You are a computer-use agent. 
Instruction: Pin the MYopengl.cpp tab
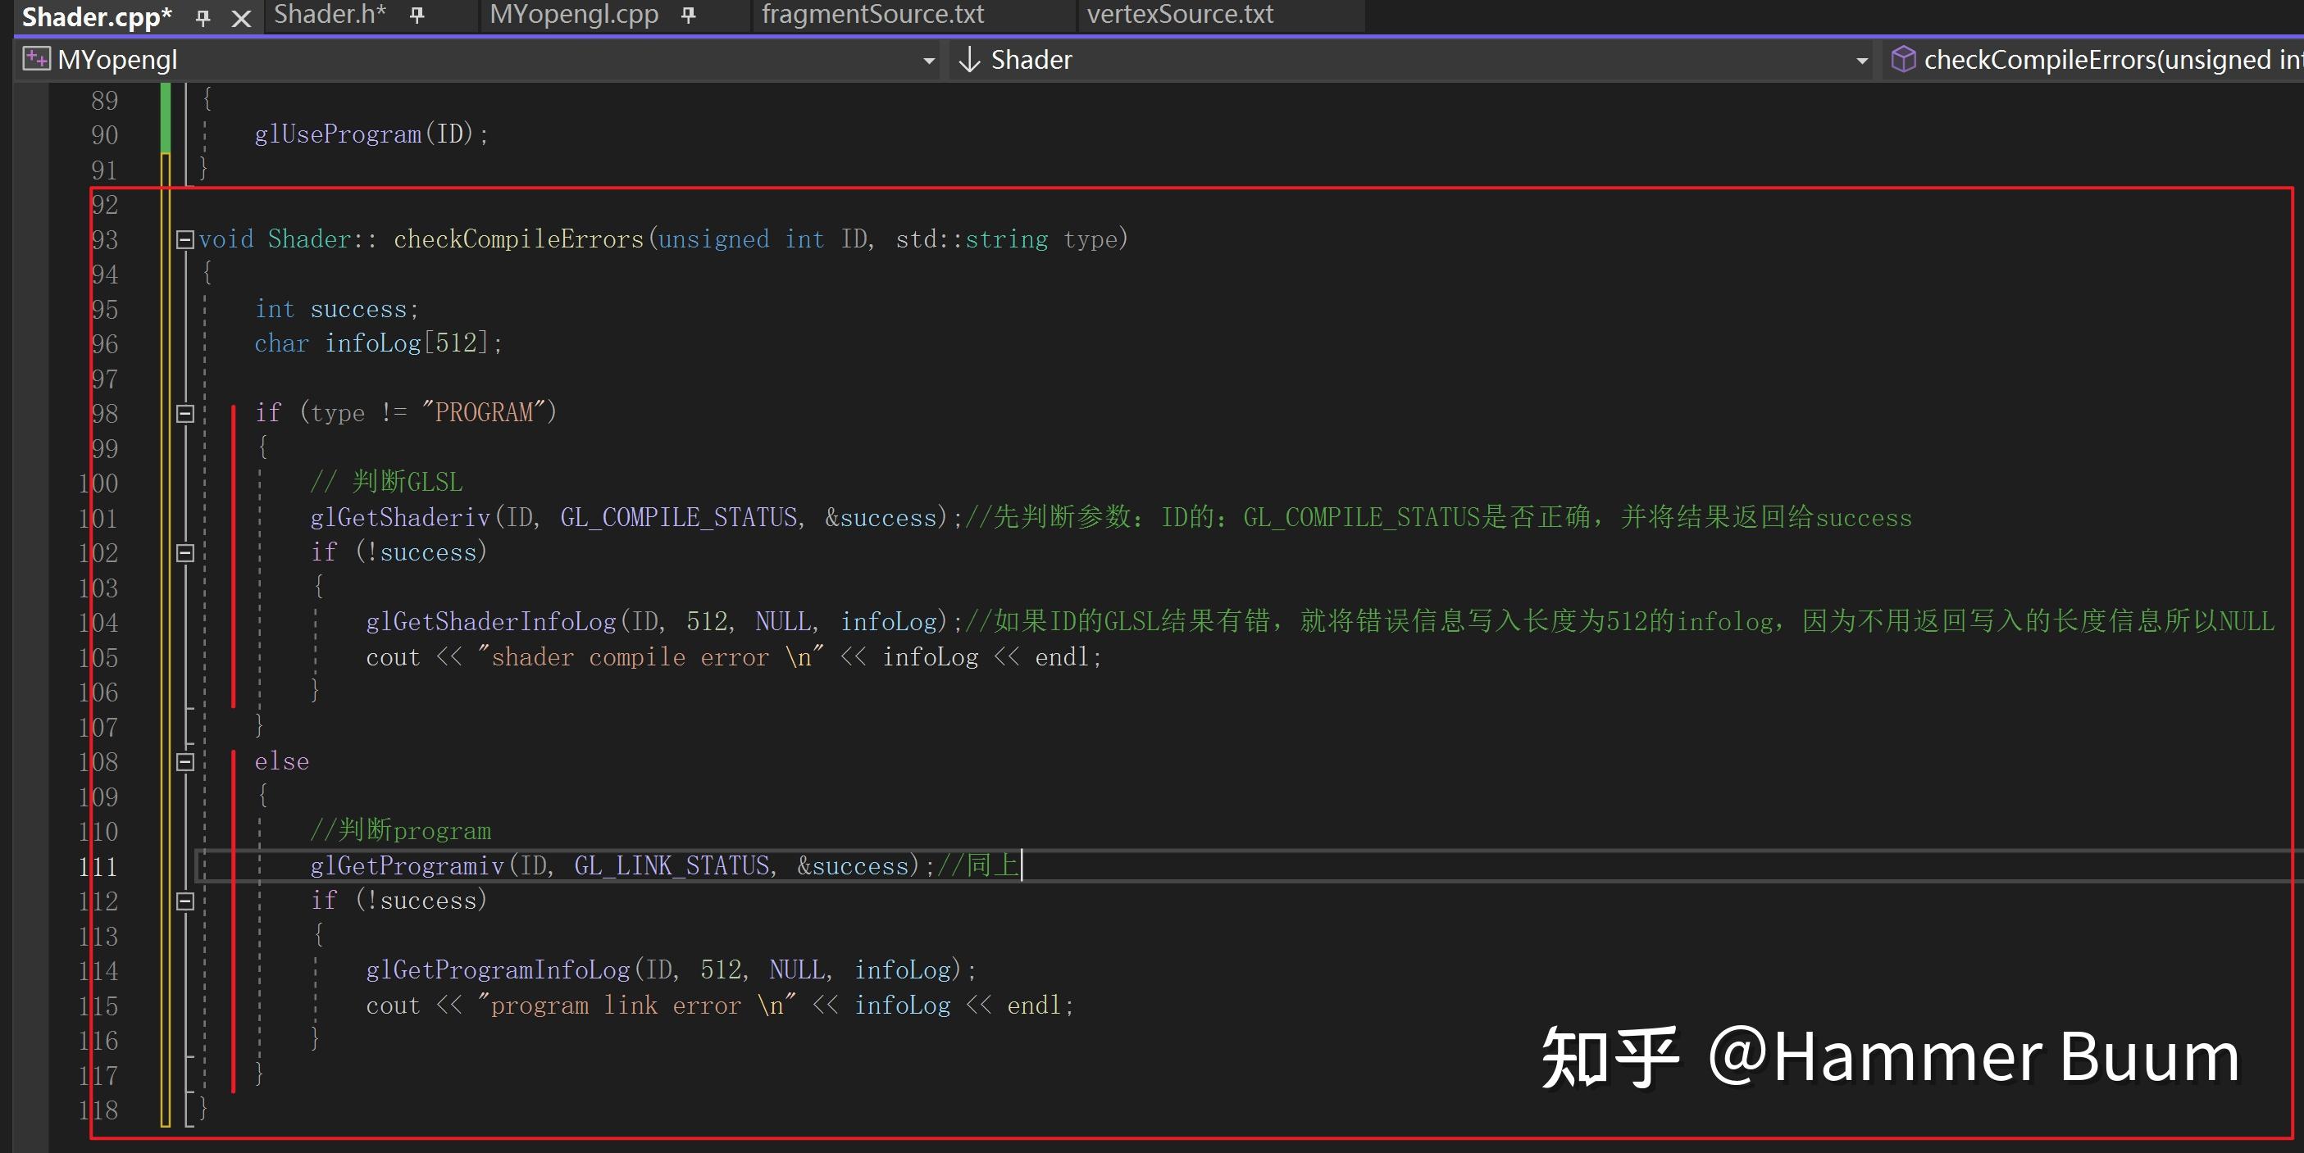pyautogui.click(x=687, y=16)
